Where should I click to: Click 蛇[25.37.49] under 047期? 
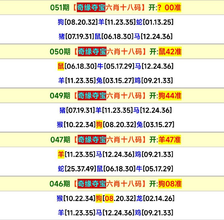coord(77,169)
